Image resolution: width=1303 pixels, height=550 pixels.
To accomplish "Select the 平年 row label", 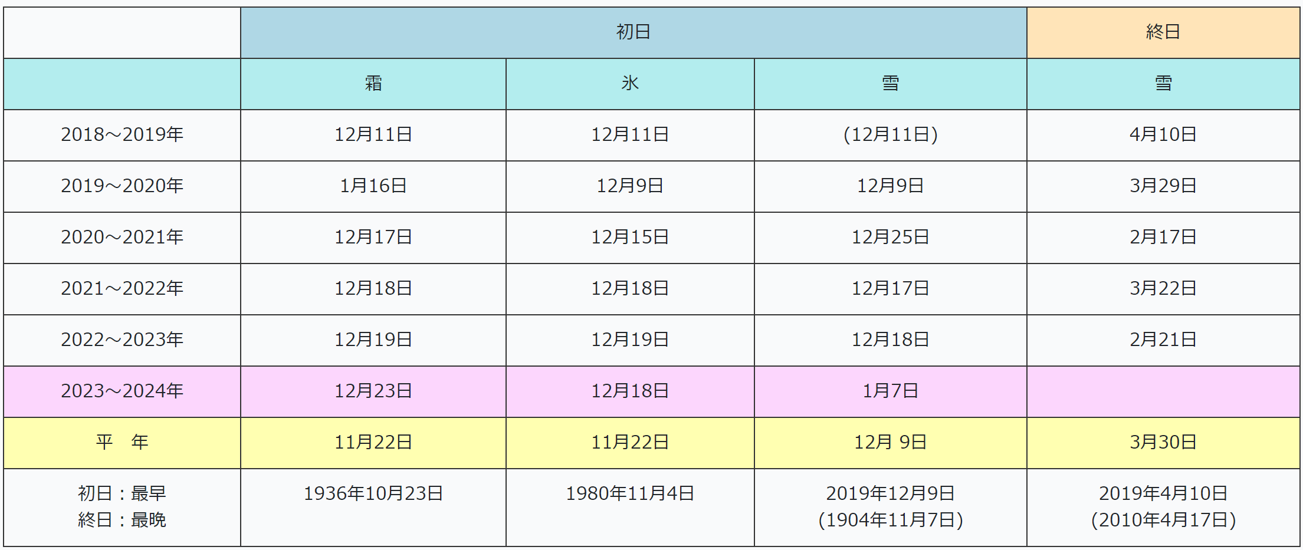I will 122,442.
